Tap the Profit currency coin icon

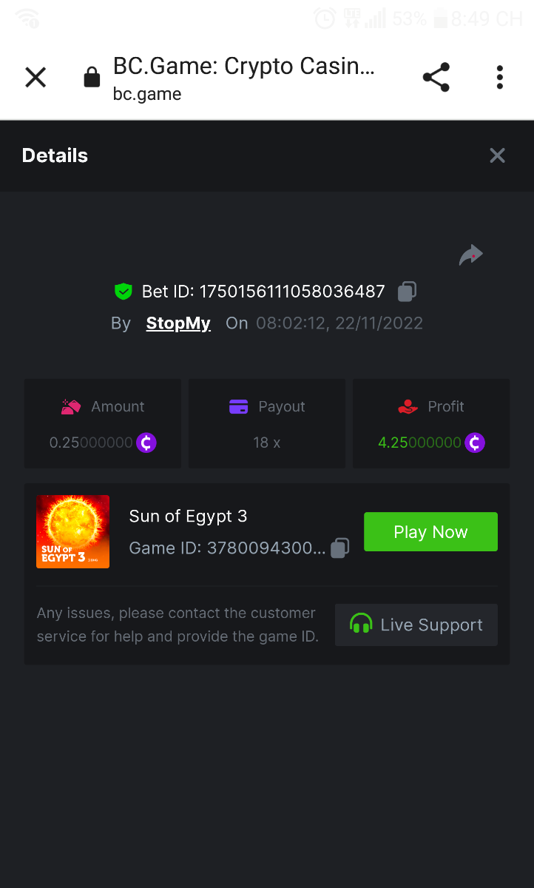click(475, 443)
